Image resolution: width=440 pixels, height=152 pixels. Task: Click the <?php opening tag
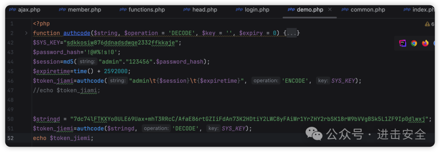[41, 24]
